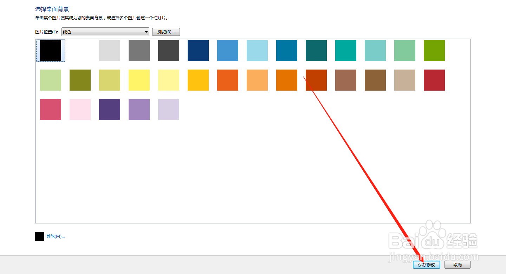Choose the golden amber swatch
The width and height of the screenshot is (506, 274).
[x=198, y=80]
